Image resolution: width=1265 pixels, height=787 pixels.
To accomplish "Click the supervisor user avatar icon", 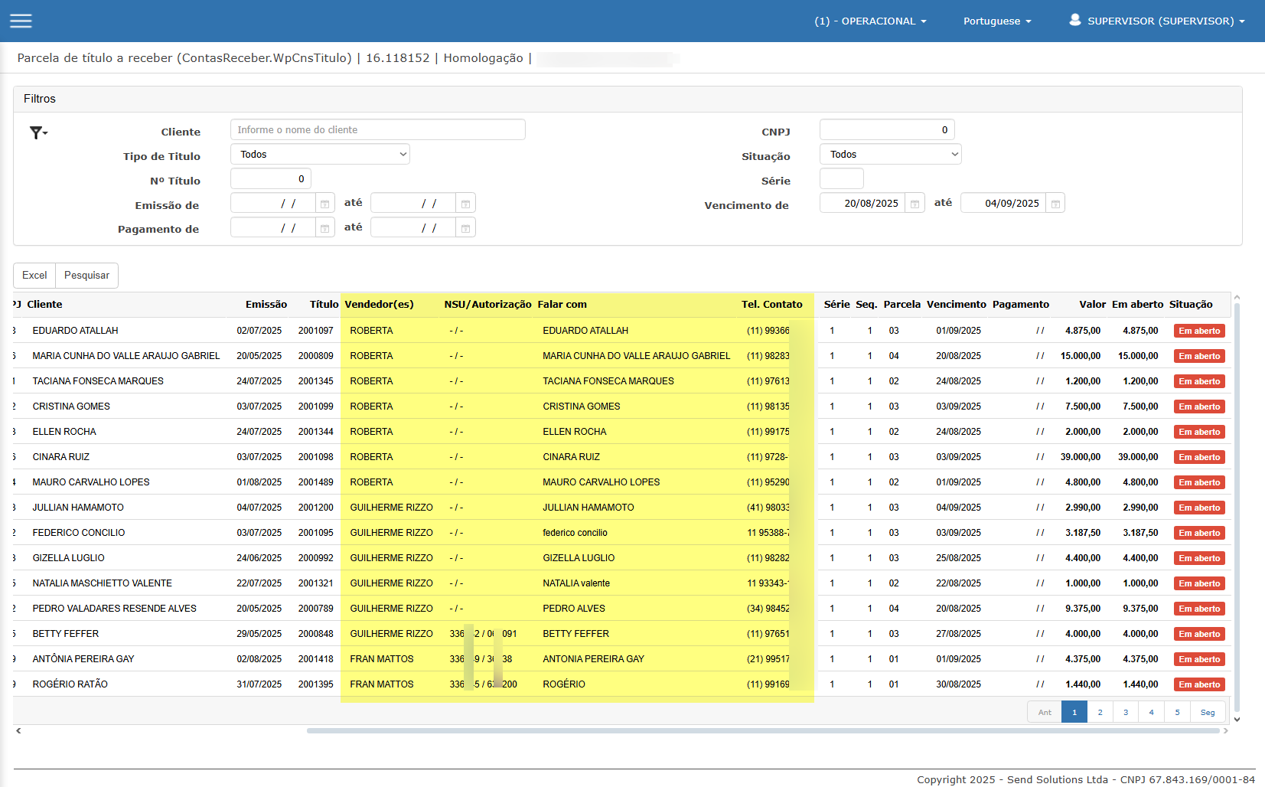I will [1075, 20].
